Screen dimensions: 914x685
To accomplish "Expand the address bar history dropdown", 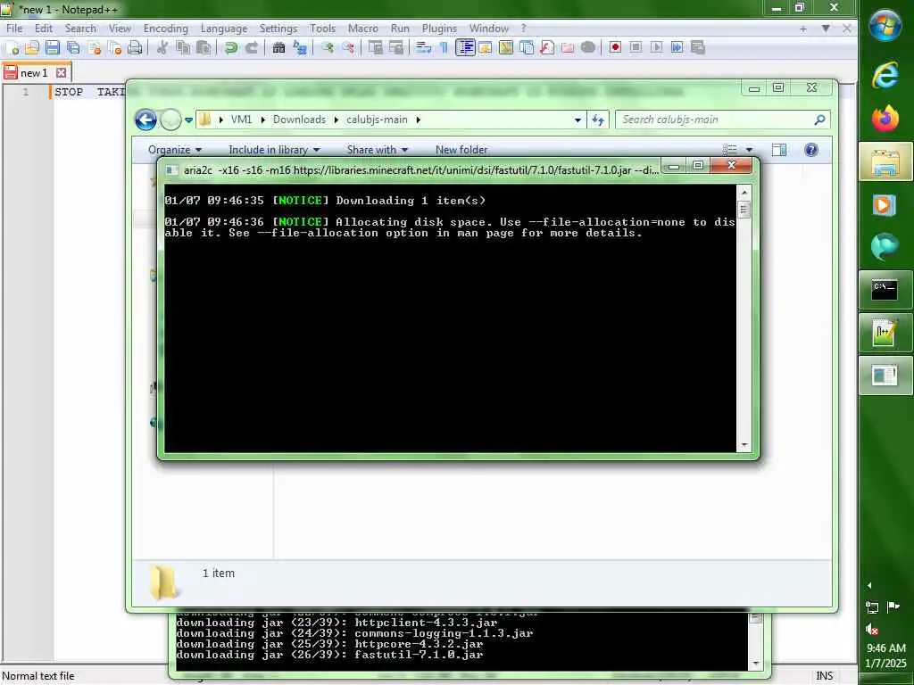I will 577,120.
